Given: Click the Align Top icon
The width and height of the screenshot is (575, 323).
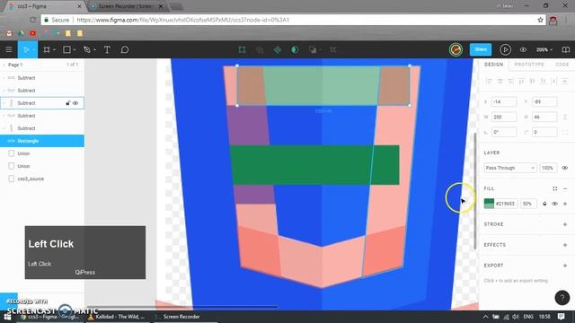Looking at the screenshot, I should coord(521,81).
